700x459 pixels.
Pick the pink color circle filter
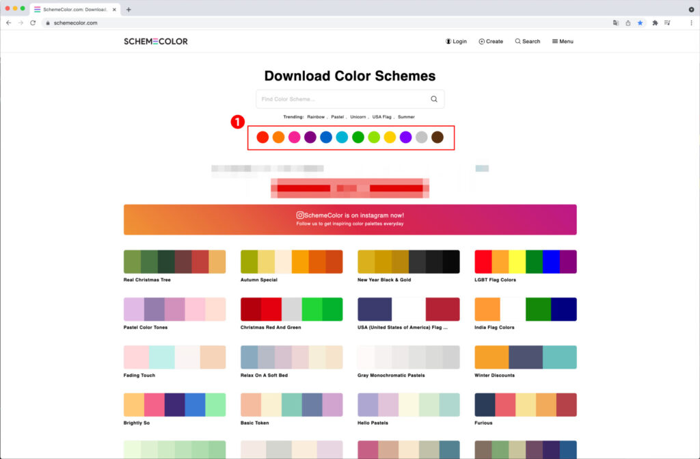294,137
